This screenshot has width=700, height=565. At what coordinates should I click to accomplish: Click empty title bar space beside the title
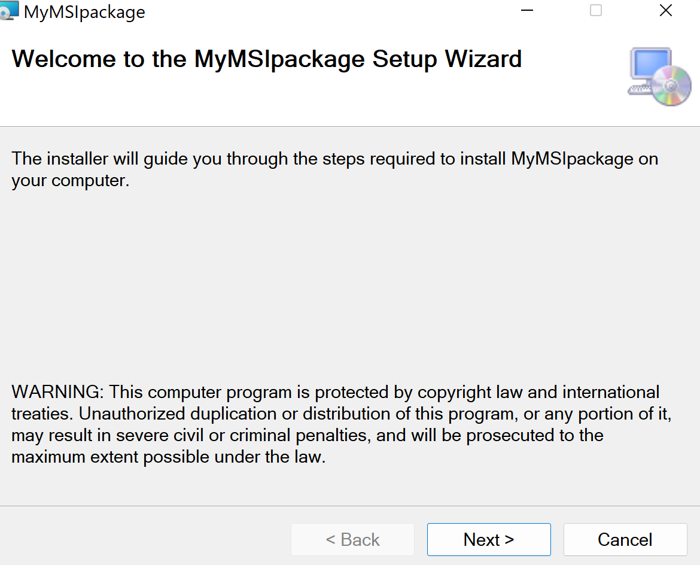pyautogui.click(x=330, y=11)
